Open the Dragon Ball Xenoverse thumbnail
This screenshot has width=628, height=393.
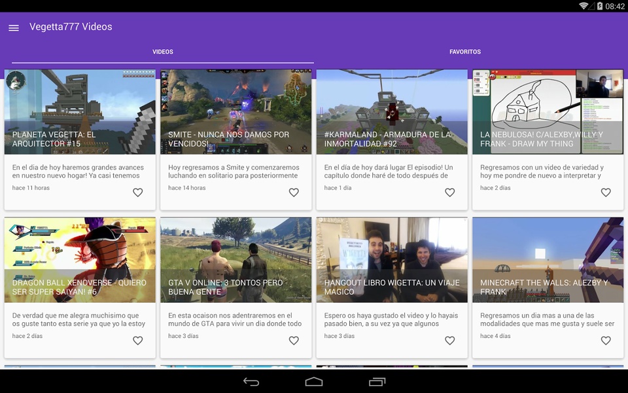coord(80,260)
